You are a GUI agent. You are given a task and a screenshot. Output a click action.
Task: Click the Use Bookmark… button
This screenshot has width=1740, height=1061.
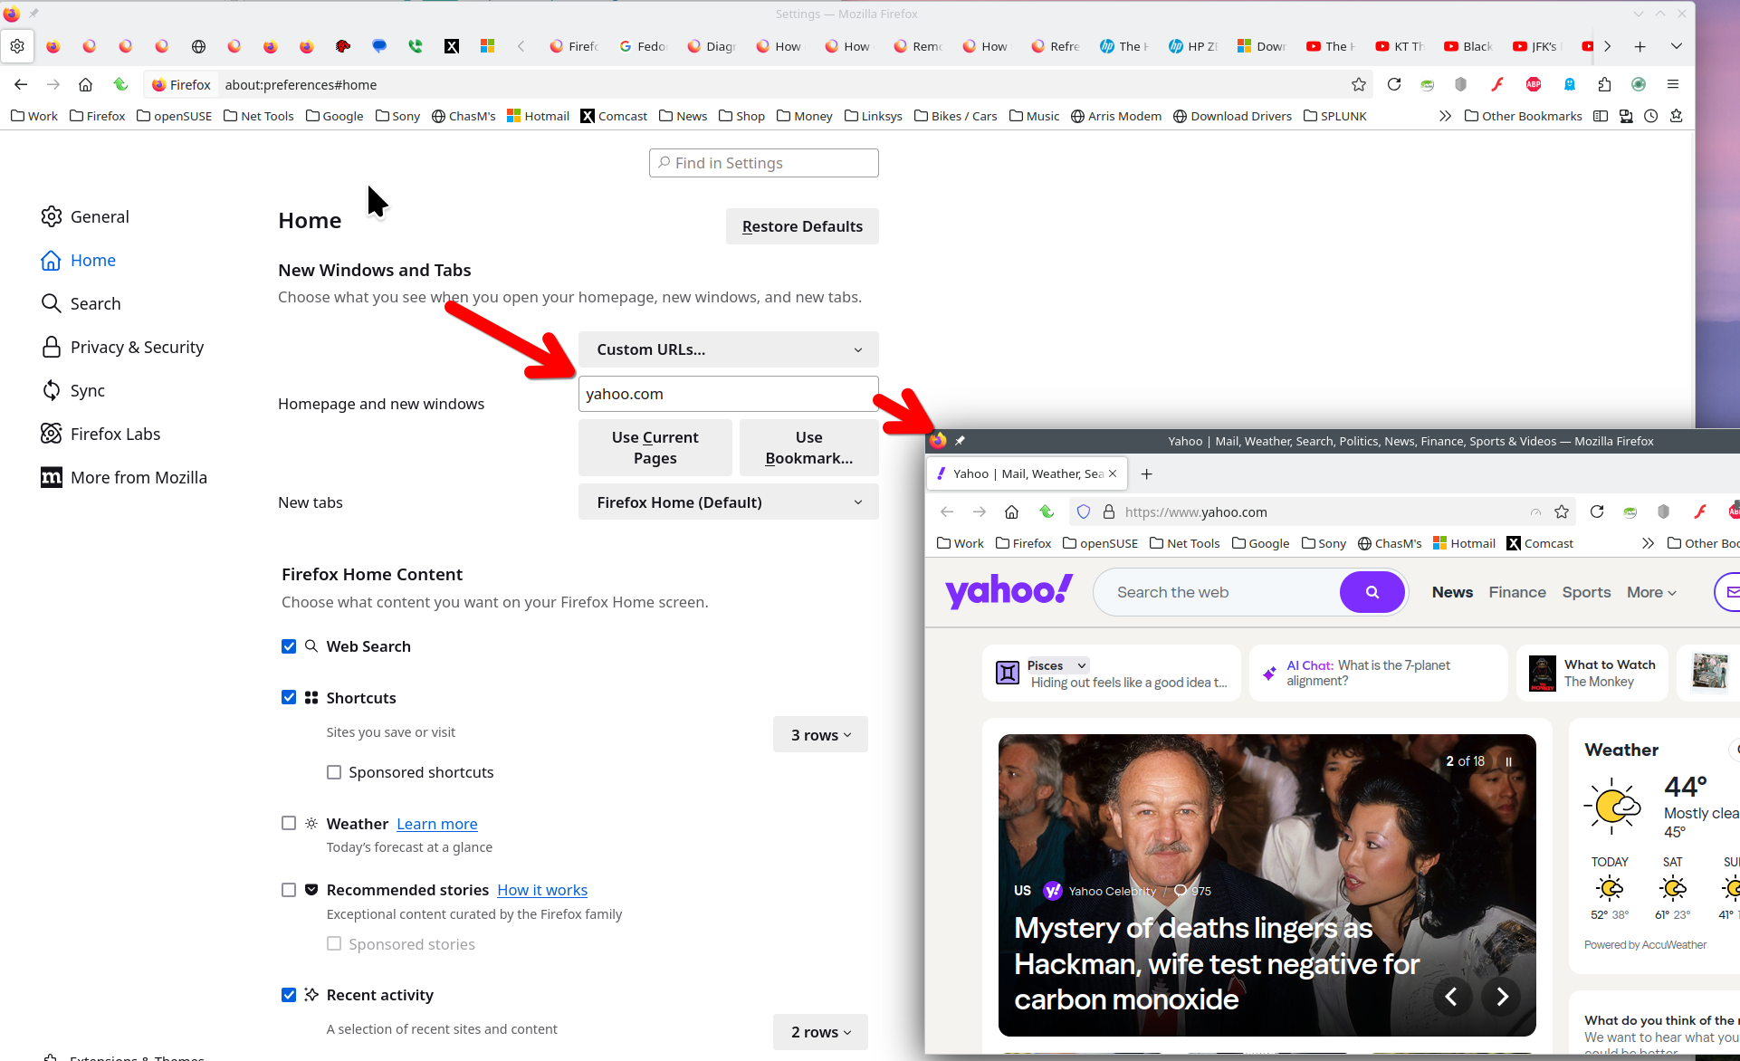tap(809, 447)
